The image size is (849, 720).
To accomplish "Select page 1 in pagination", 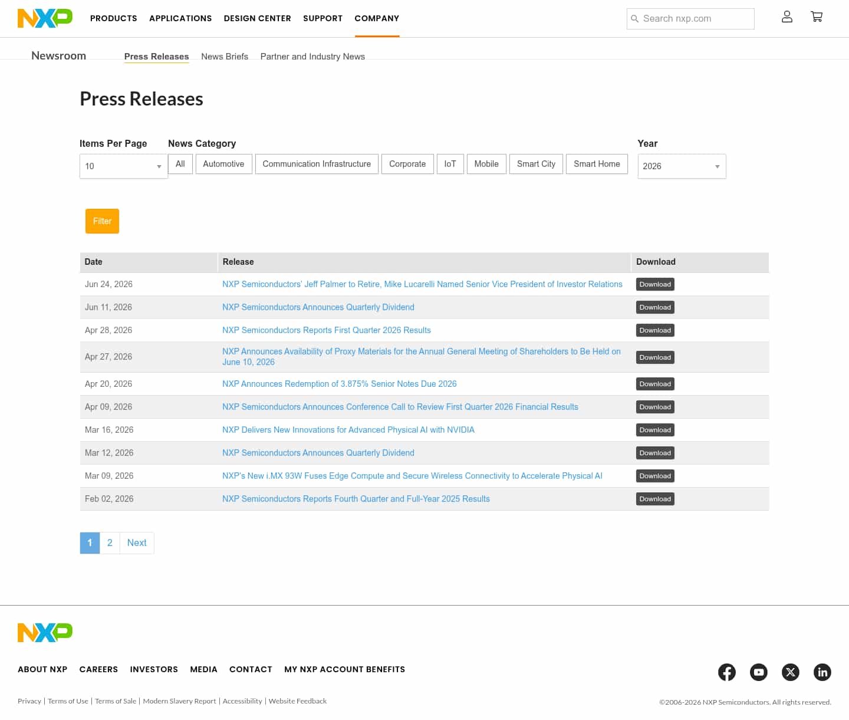I will pyautogui.click(x=90, y=543).
